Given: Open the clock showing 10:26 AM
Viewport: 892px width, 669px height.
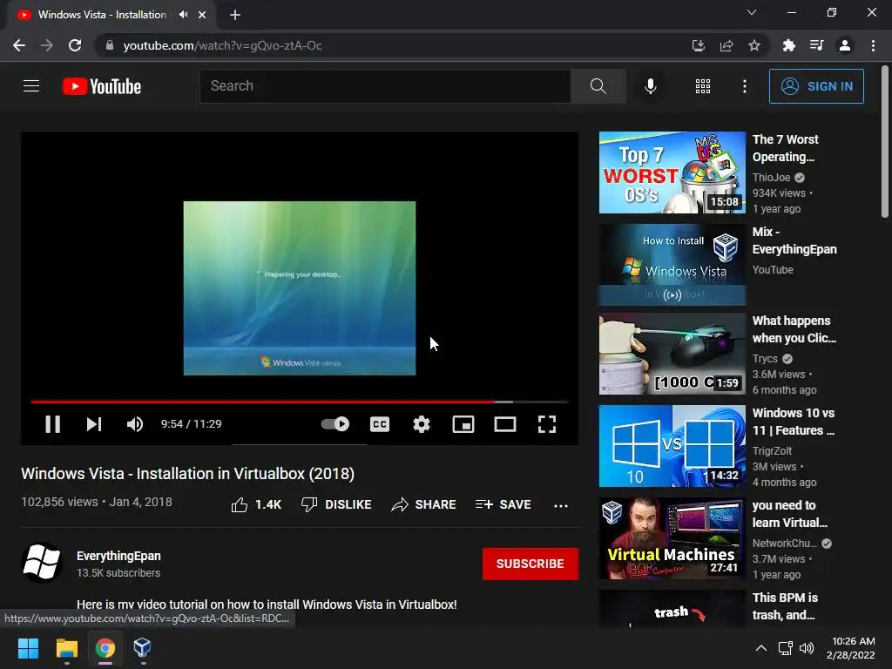Looking at the screenshot, I should 851,648.
